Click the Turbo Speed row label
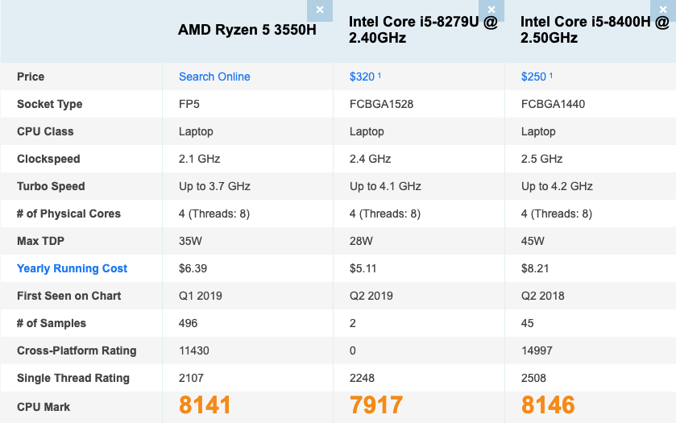The height and width of the screenshot is (423, 676). [51, 186]
